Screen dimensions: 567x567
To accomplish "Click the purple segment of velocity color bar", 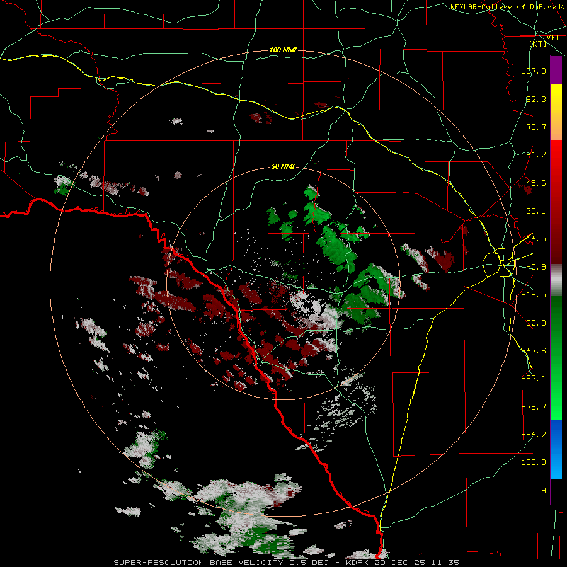I will 556,71.
